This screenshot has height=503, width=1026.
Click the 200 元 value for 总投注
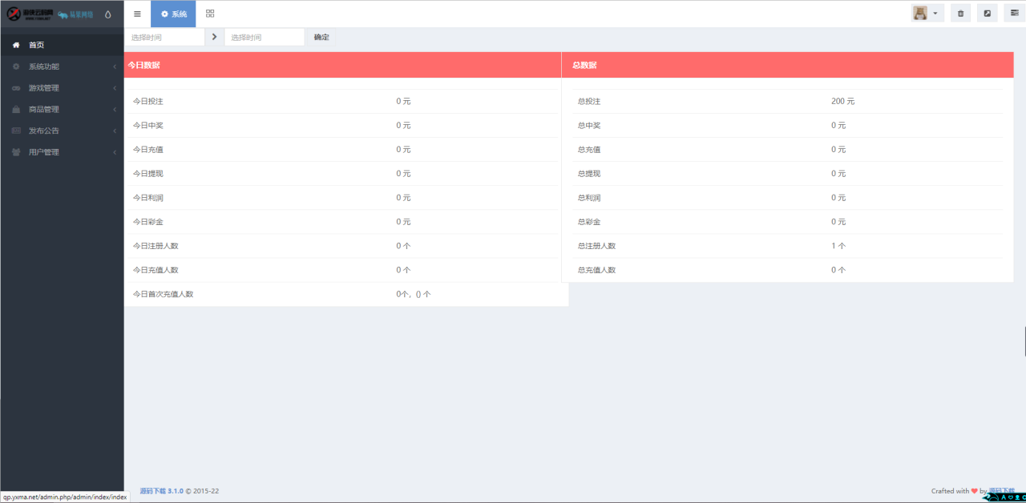(x=843, y=102)
